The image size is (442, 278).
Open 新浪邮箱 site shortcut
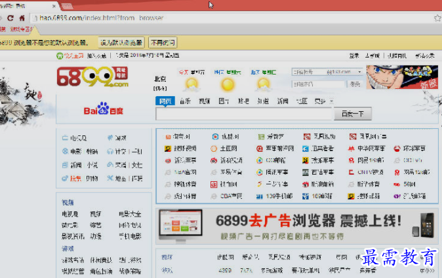318,184
